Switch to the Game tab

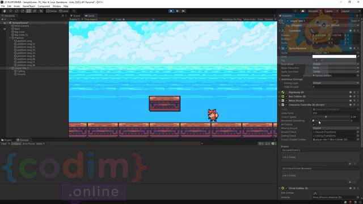[90, 16]
